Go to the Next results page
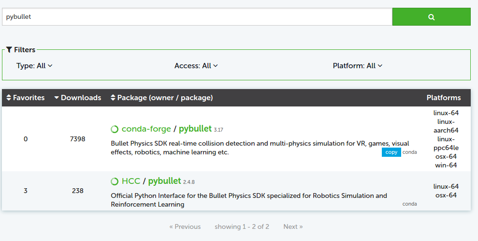Viewport: 478px width, 241px height. click(293, 226)
